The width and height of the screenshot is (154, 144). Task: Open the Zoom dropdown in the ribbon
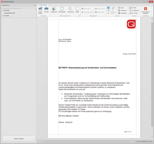(122, 8)
